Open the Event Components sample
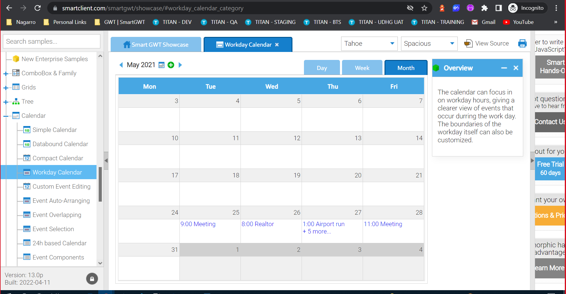This screenshot has height=294, width=566. point(58,257)
